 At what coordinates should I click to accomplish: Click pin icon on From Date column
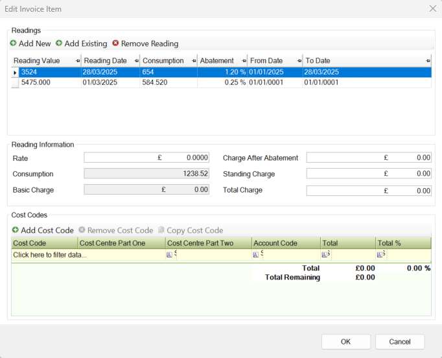point(299,61)
